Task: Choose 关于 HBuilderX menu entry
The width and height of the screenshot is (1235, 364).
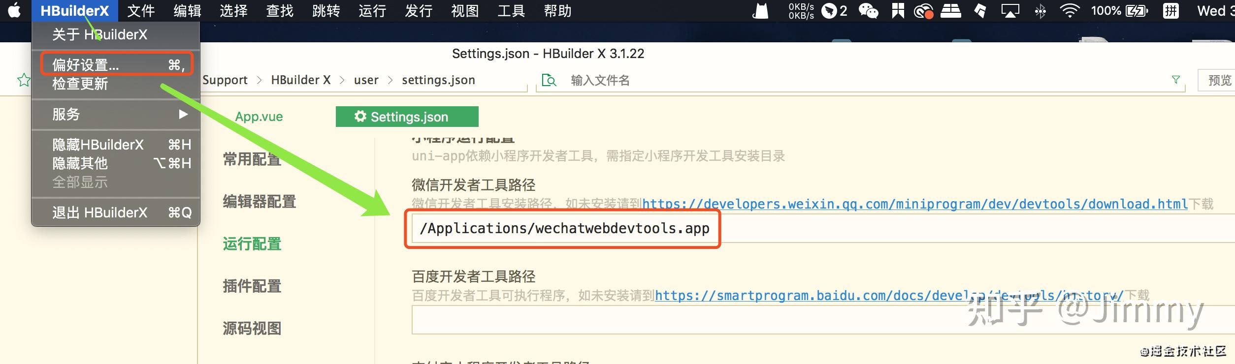Action: point(116,34)
